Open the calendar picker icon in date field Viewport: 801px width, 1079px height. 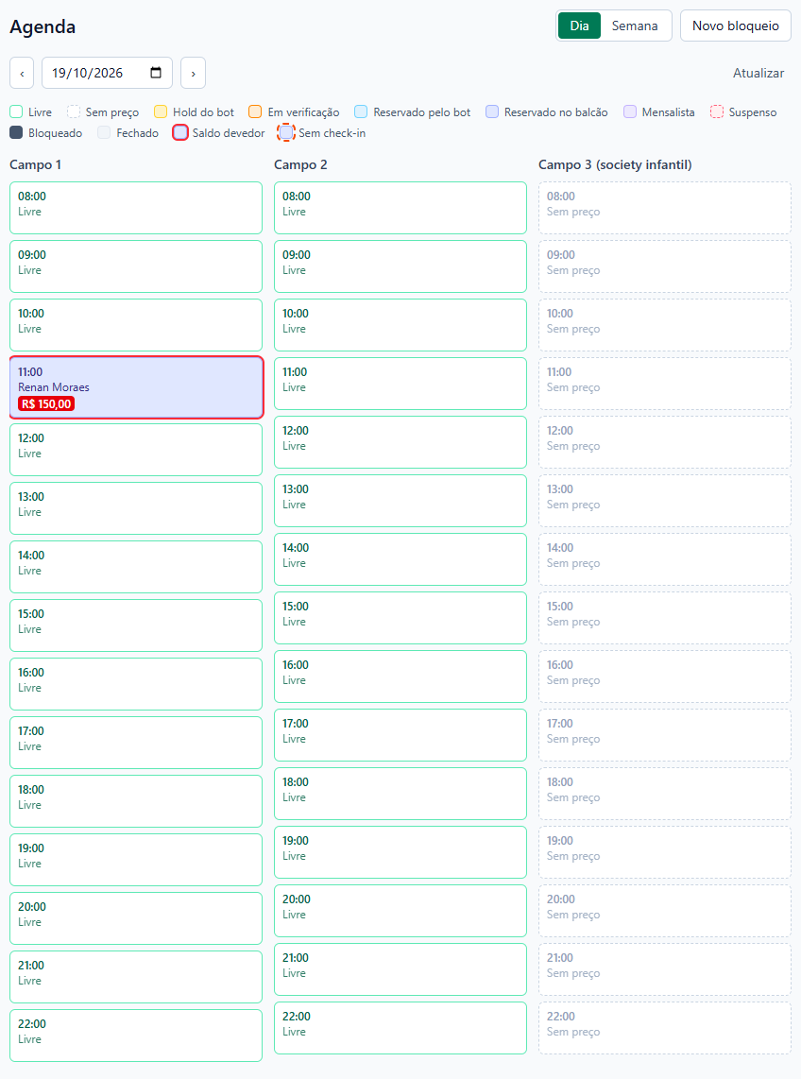(x=156, y=73)
